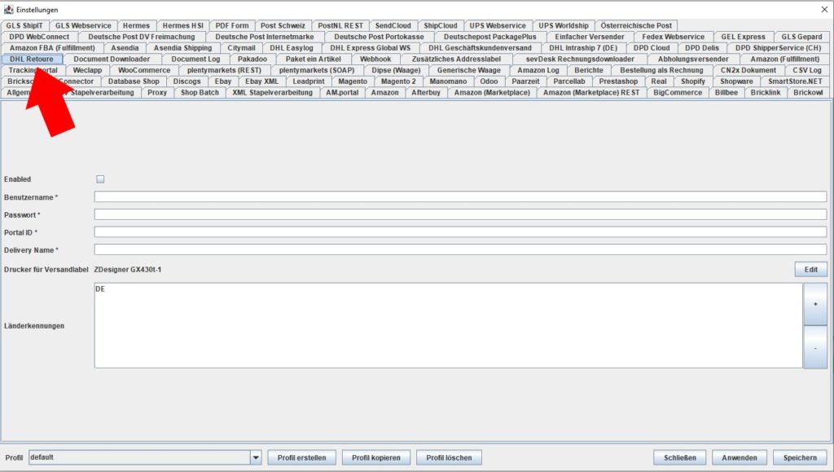The width and height of the screenshot is (834, 472).
Task: Open the Database Shop tab
Action: 134,82
